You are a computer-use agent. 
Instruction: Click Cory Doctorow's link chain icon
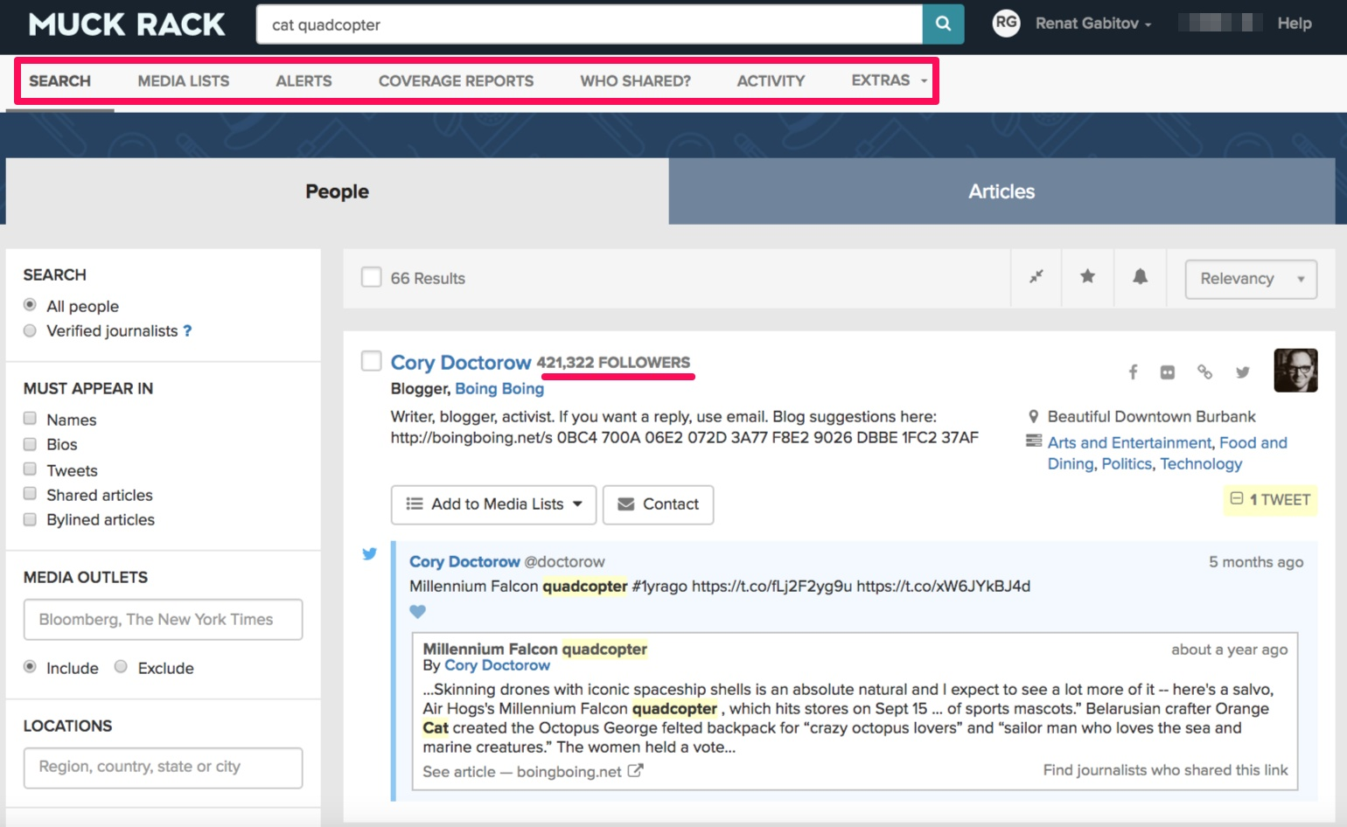1204,372
